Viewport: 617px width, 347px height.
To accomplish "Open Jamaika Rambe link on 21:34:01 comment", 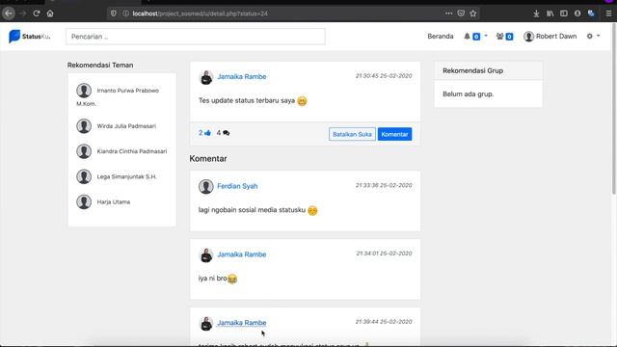I will (242, 254).
